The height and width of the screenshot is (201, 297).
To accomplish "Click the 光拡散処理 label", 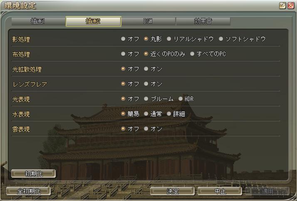I will tap(27, 69).
